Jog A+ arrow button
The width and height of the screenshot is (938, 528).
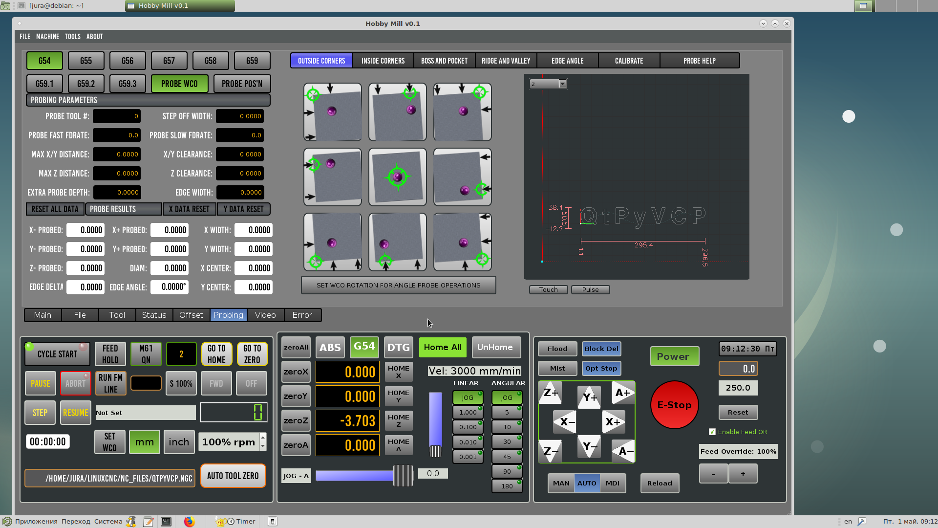click(623, 393)
